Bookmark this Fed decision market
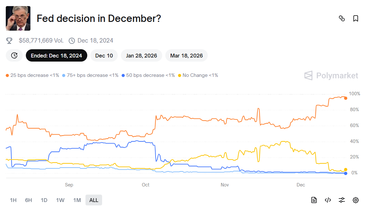 point(356,18)
